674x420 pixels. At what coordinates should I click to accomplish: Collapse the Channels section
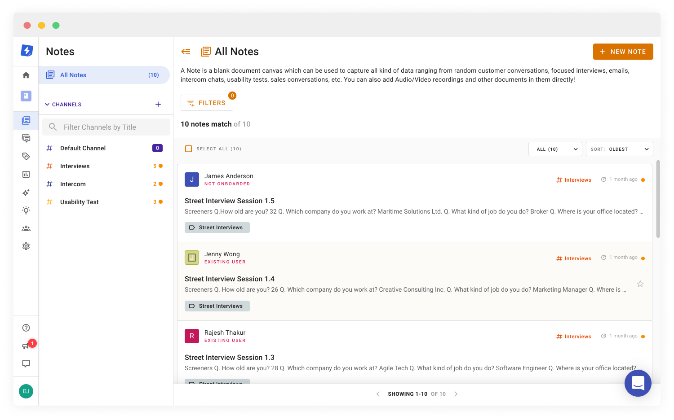(63, 105)
